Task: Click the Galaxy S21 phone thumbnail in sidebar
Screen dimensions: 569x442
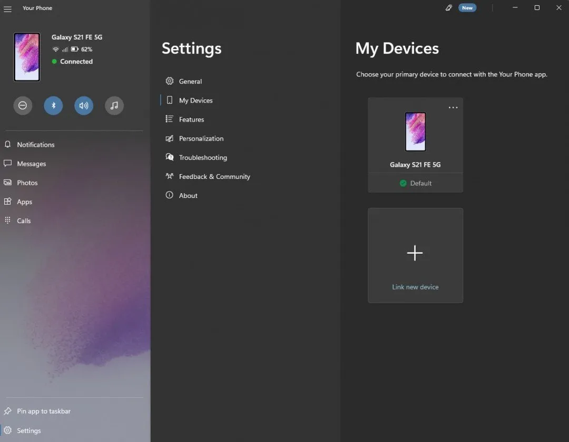Action: [x=27, y=57]
